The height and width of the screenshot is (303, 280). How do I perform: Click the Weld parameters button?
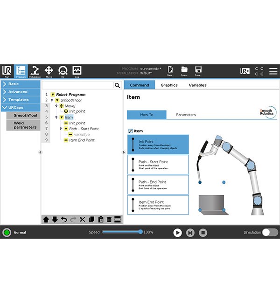tap(23, 125)
